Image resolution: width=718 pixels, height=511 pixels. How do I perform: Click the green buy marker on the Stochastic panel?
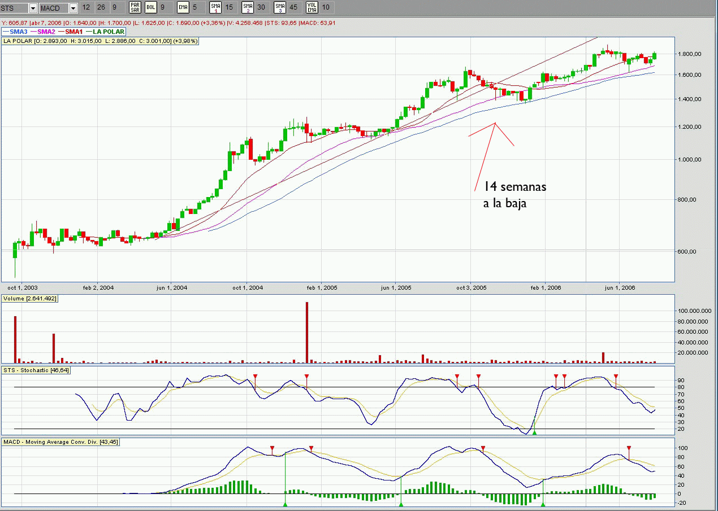click(x=534, y=432)
